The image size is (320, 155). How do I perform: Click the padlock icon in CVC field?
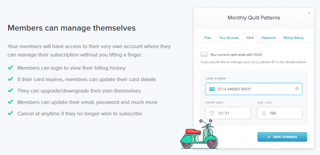[x=264, y=113]
